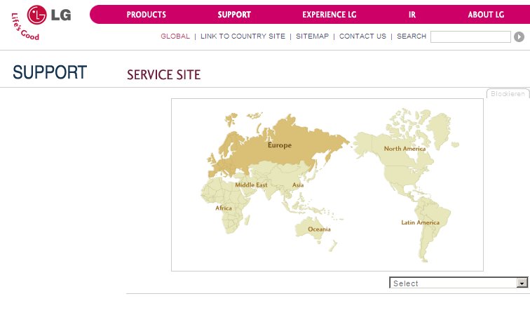This screenshot has height=315, width=530.
Task: Open the SUPPORT menu
Action: (233, 15)
